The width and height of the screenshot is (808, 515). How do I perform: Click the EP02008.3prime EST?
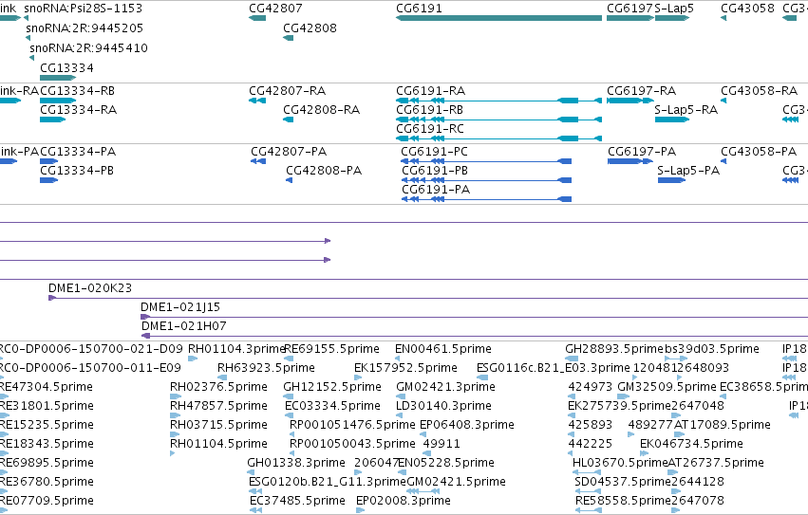click(x=360, y=510)
